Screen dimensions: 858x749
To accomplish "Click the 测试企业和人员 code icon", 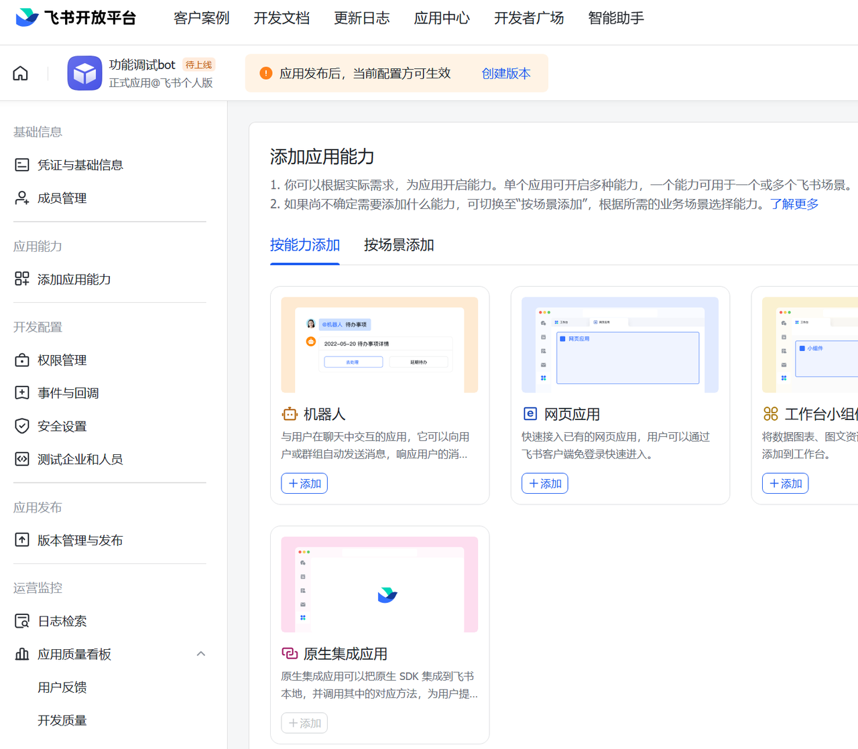I will click(22, 460).
